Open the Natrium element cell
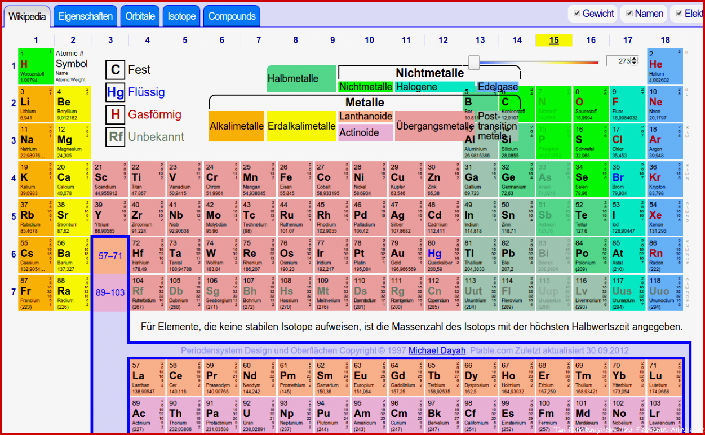The height and width of the screenshot is (435, 705). (x=36, y=141)
